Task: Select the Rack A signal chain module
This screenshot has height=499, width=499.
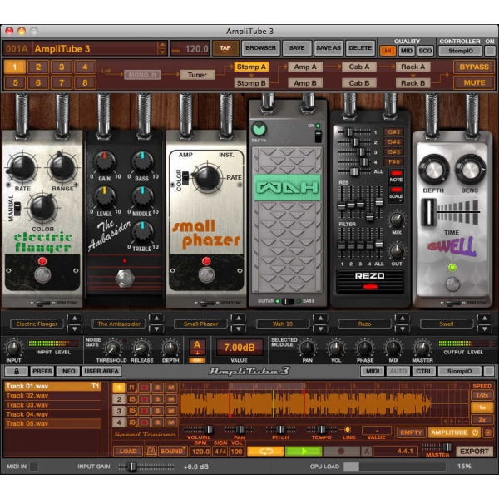Action: coord(413,67)
